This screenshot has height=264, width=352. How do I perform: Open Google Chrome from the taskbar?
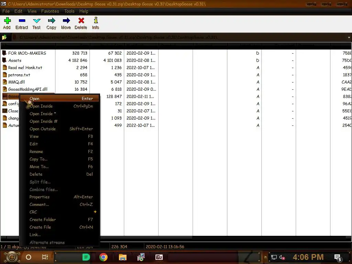pyautogui.click(x=103, y=257)
